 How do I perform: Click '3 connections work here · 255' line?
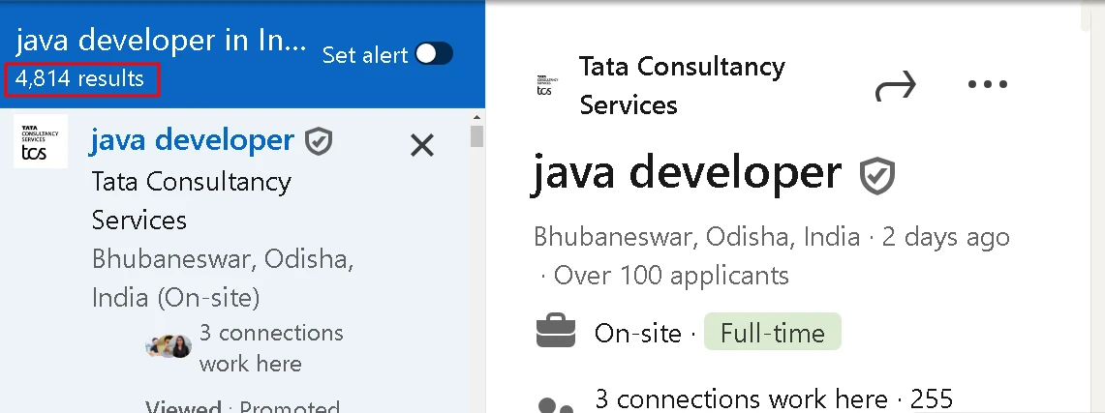click(x=774, y=398)
